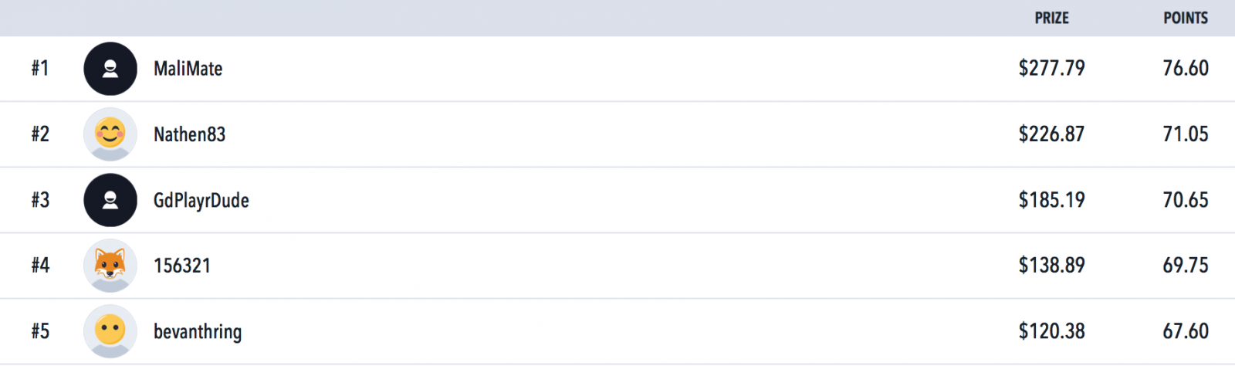
Task: Click the fox avatar for 156321
Action: point(110,266)
